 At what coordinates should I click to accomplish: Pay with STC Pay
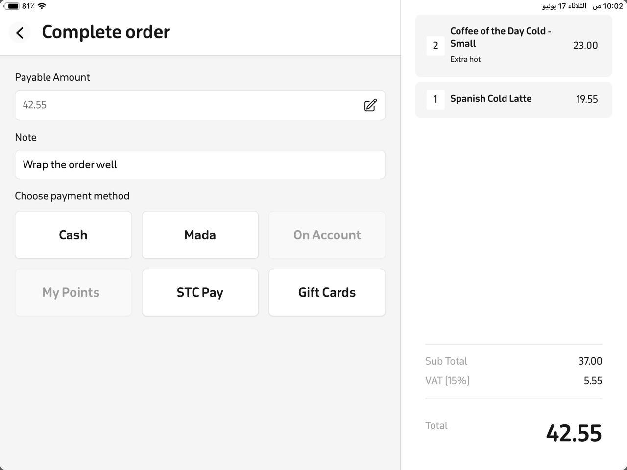click(x=200, y=292)
